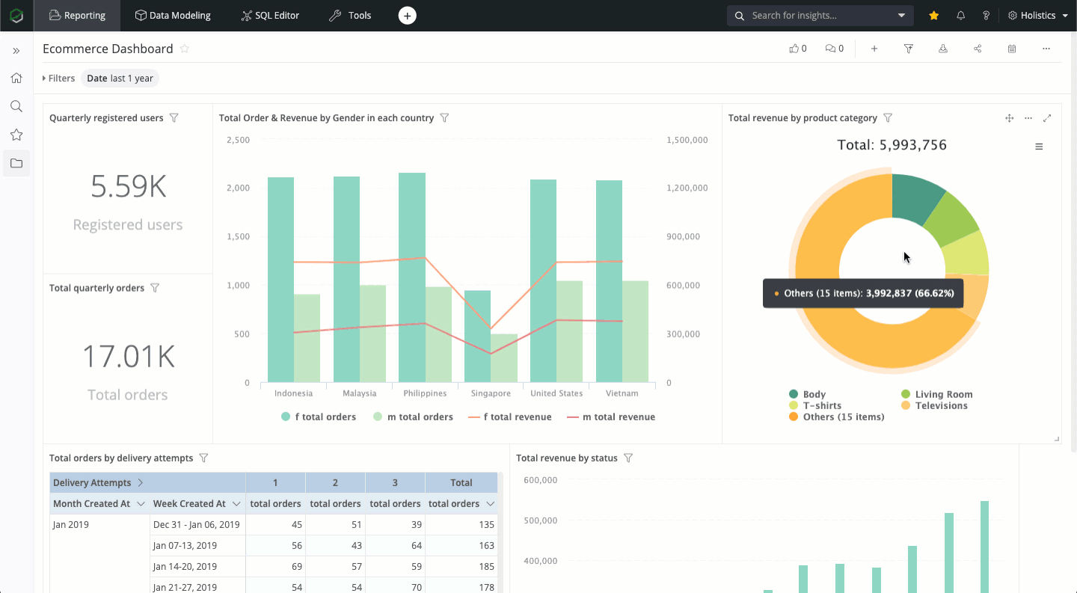Click the expand sidebar double-chevron icon
The height and width of the screenshot is (593, 1077).
coord(16,51)
